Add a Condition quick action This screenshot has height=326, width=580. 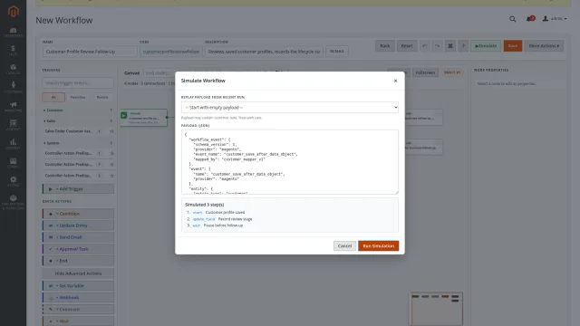(78, 214)
